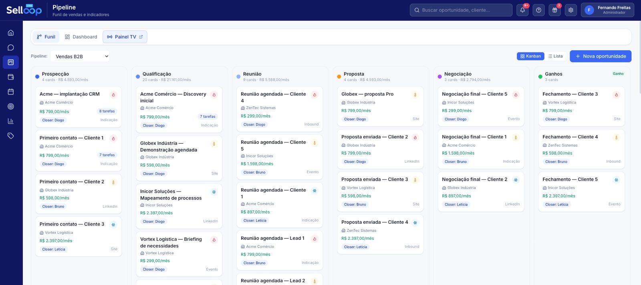Click the page vertical scrollbar
Screen dimensions: 641x285
[x=639, y=57]
